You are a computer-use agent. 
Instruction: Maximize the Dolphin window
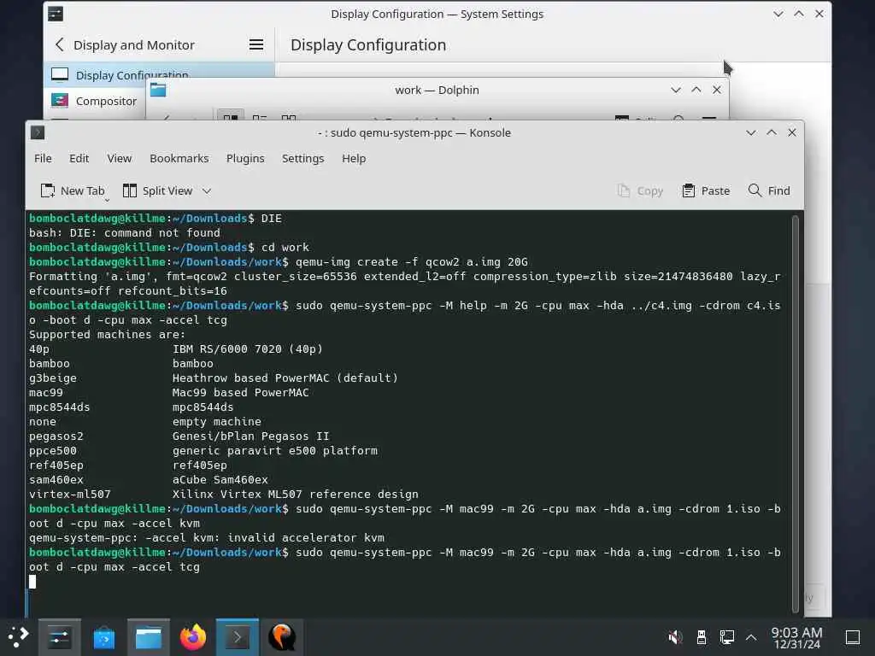pos(696,90)
